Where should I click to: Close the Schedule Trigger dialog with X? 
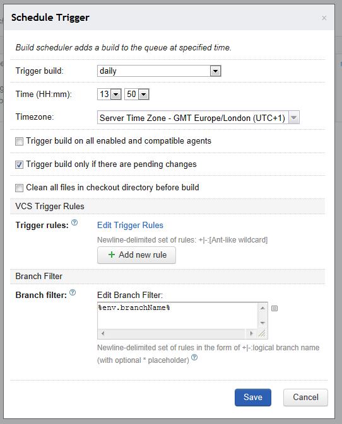click(x=324, y=18)
